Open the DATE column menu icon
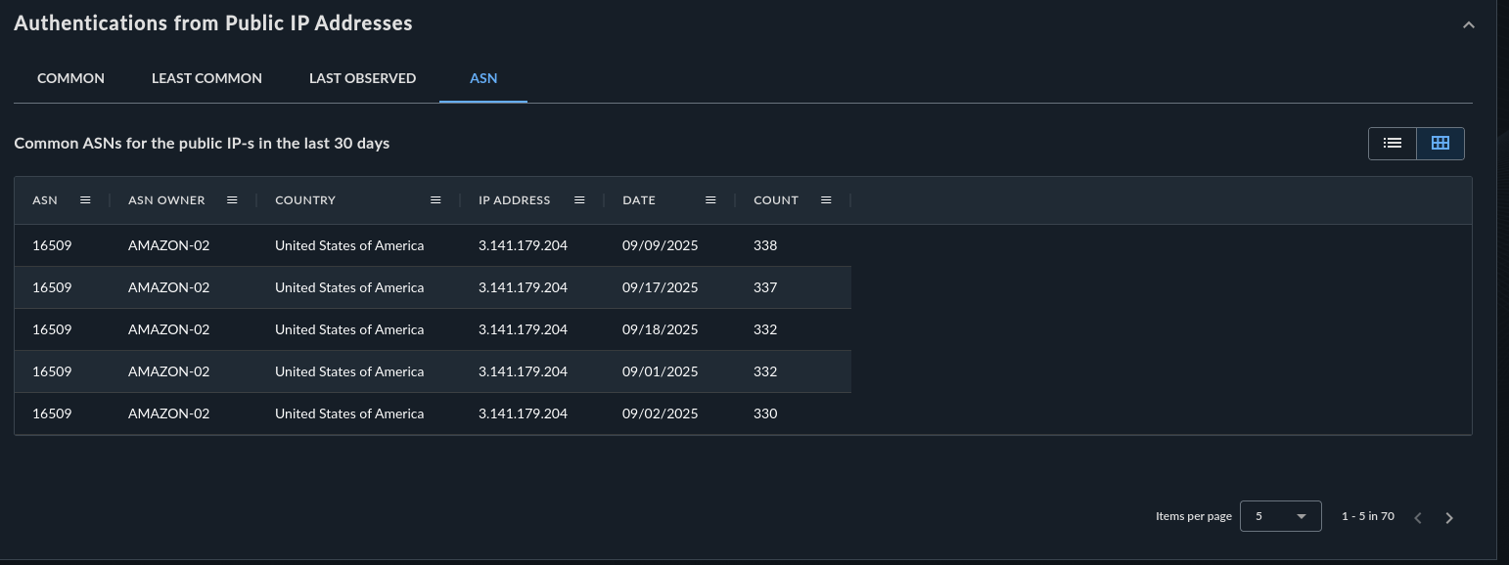This screenshot has width=1509, height=565. [x=710, y=200]
